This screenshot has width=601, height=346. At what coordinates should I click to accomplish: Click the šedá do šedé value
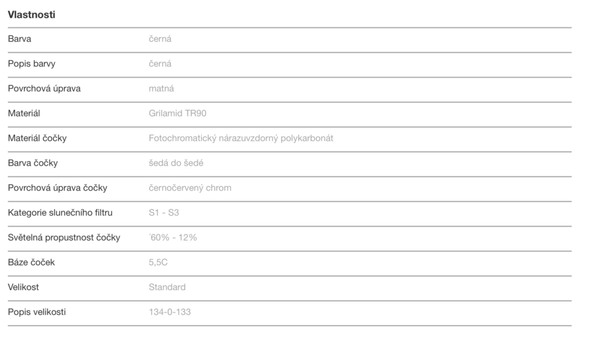pos(176,163)
